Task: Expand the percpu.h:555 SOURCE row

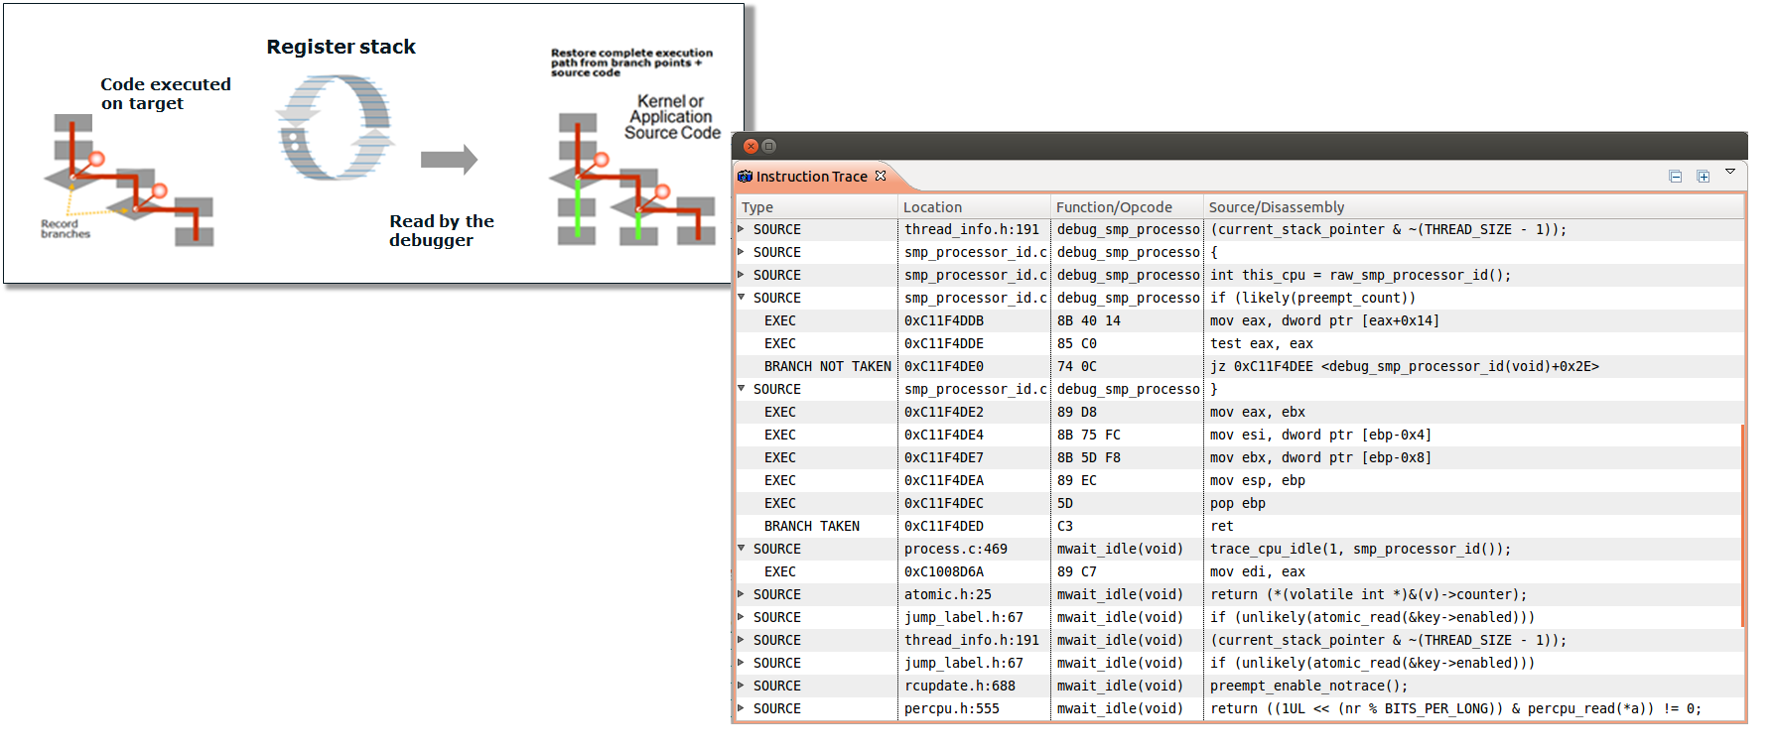Action: pyautogui.click(x=742, y=708)
